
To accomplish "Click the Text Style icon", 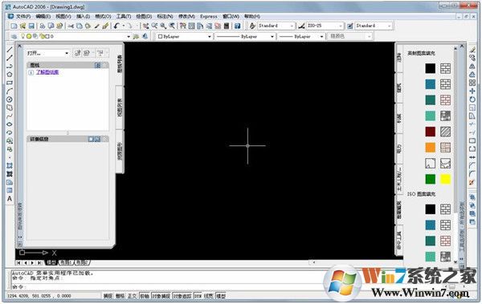I will click(252, 26).
